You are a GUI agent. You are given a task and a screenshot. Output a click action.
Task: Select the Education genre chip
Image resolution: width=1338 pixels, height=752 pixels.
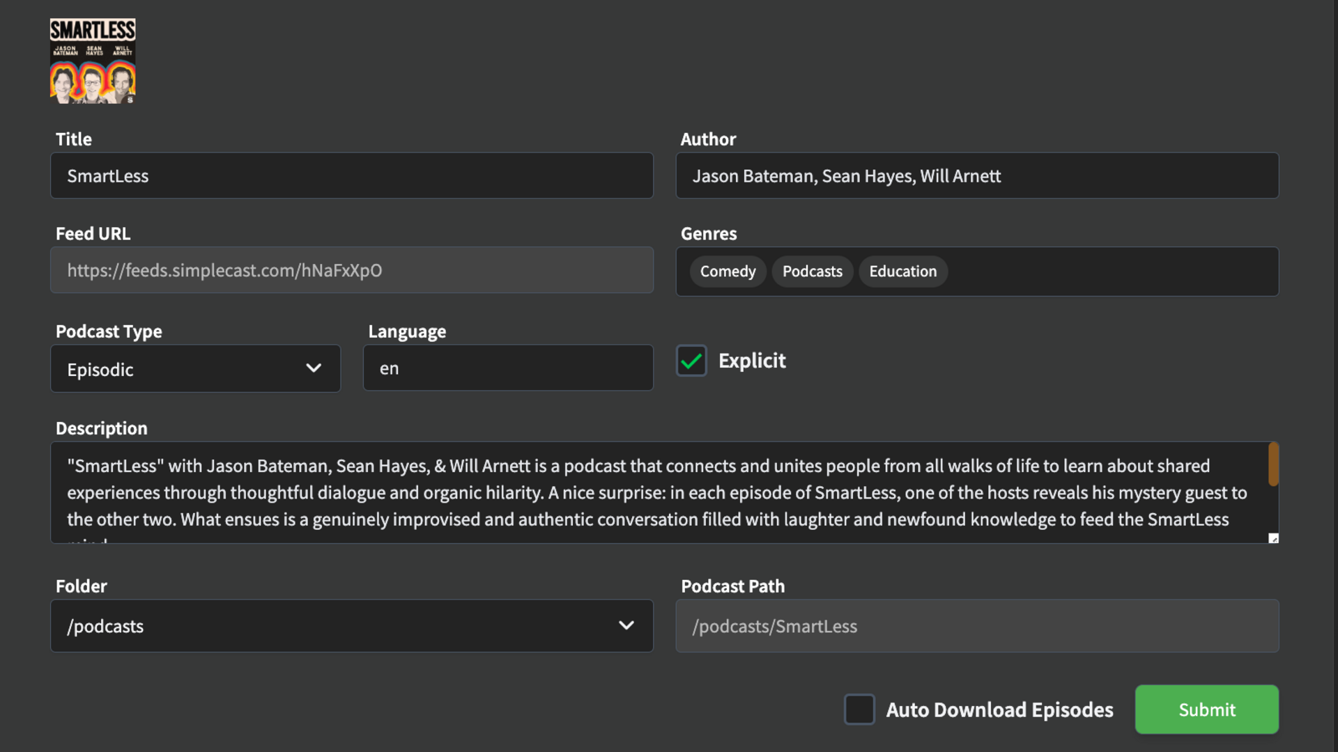click(903, 272)
